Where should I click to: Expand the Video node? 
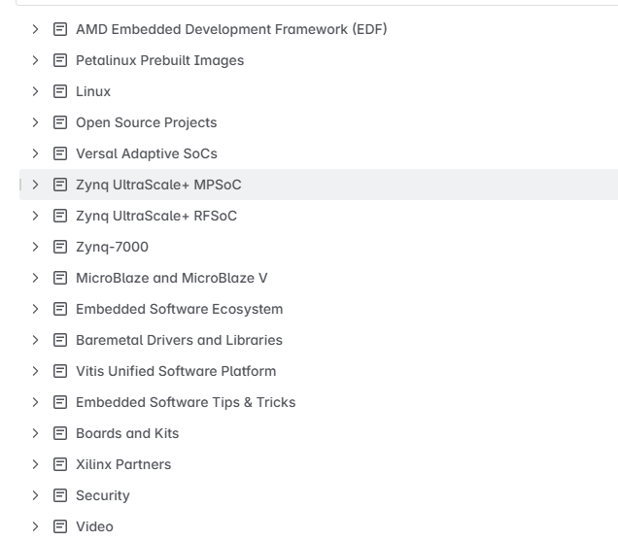tap(35, 526)
